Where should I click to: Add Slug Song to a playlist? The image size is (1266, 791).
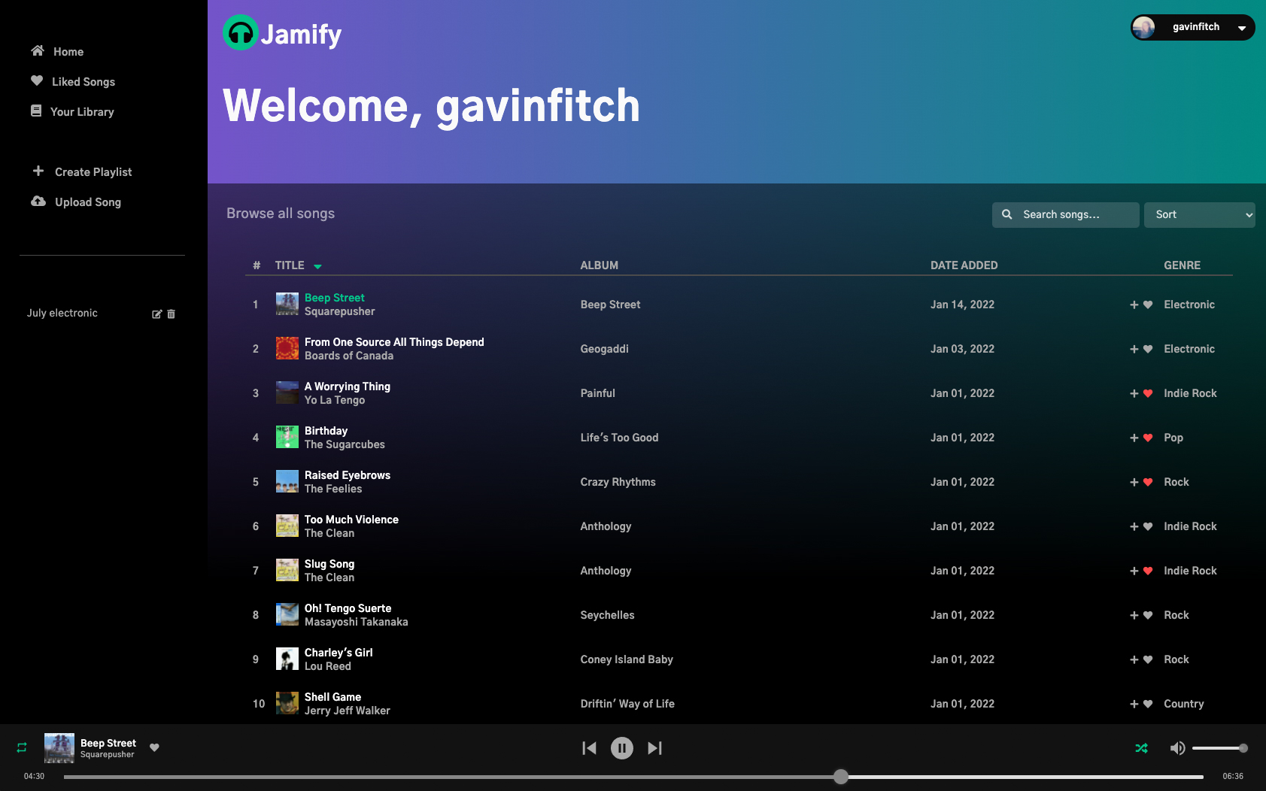pyautogui.click(x=1134, y=571)
